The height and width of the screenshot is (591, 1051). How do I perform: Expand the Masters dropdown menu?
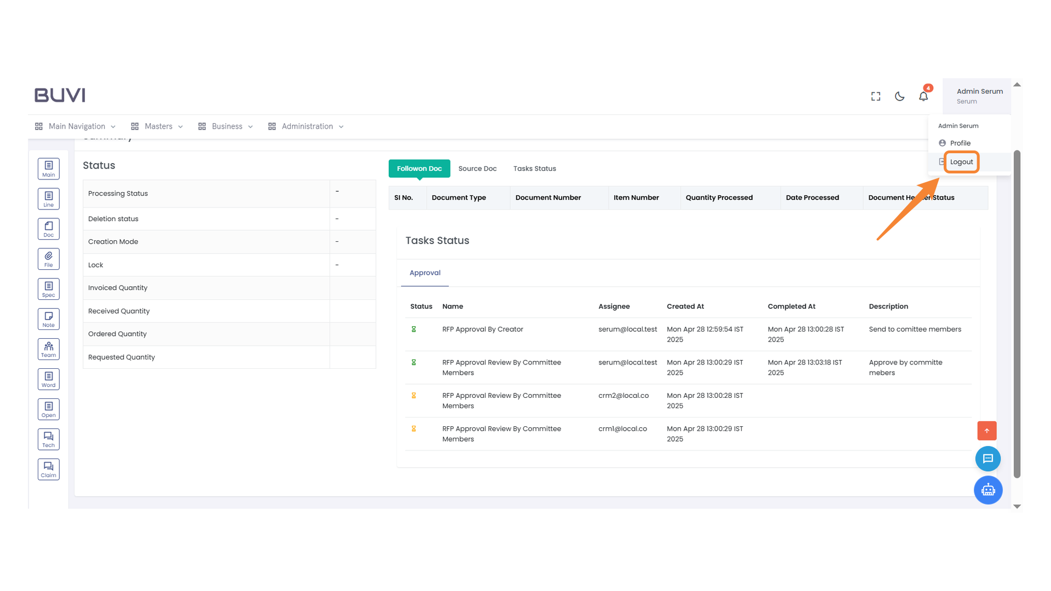[158, 126]
